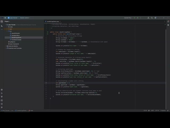Image resolution: width=170 pixels, height=128 pixels.
Task: Open the Problems tool window icon
Action: pos(2,104)
